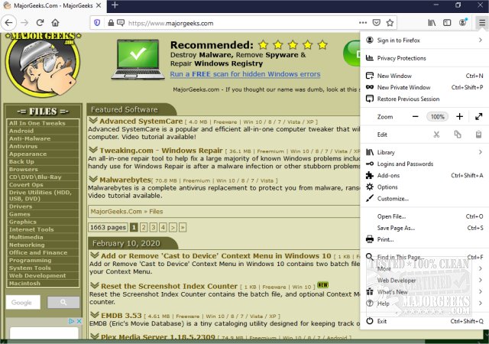The height and width of the screenshot is (344, 489).
Task: Open the tracking protection shield icon
Action: pos(97,23)
